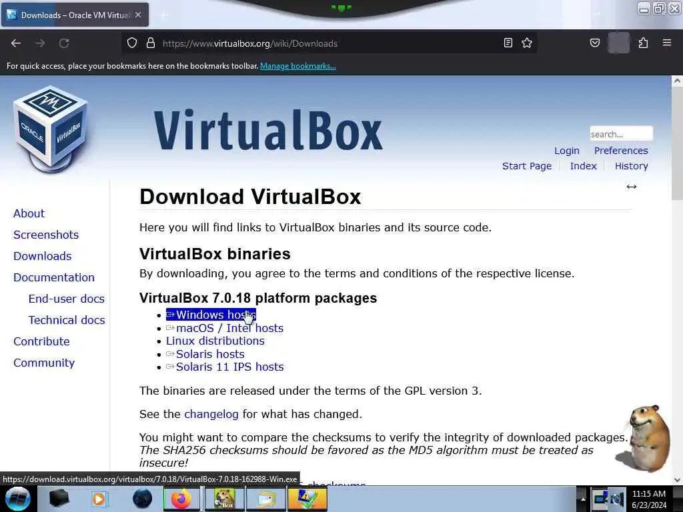This screenshot has width=683, height=512.
Task: Download the Solaris hosts package
Action: (205, 354)
